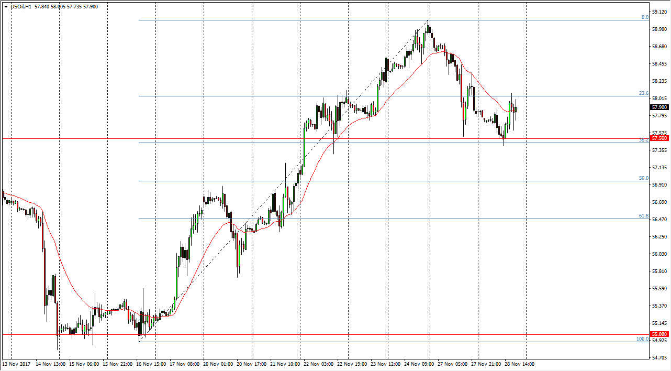Click the current price label 57.900
671x371 pixels.
coord(659,107)
